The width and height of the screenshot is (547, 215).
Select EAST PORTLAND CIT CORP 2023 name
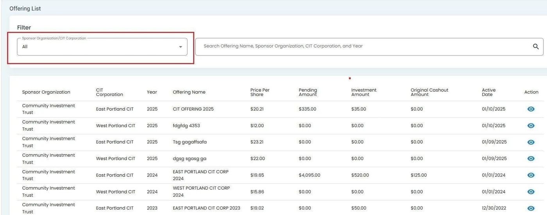[207, 208]
